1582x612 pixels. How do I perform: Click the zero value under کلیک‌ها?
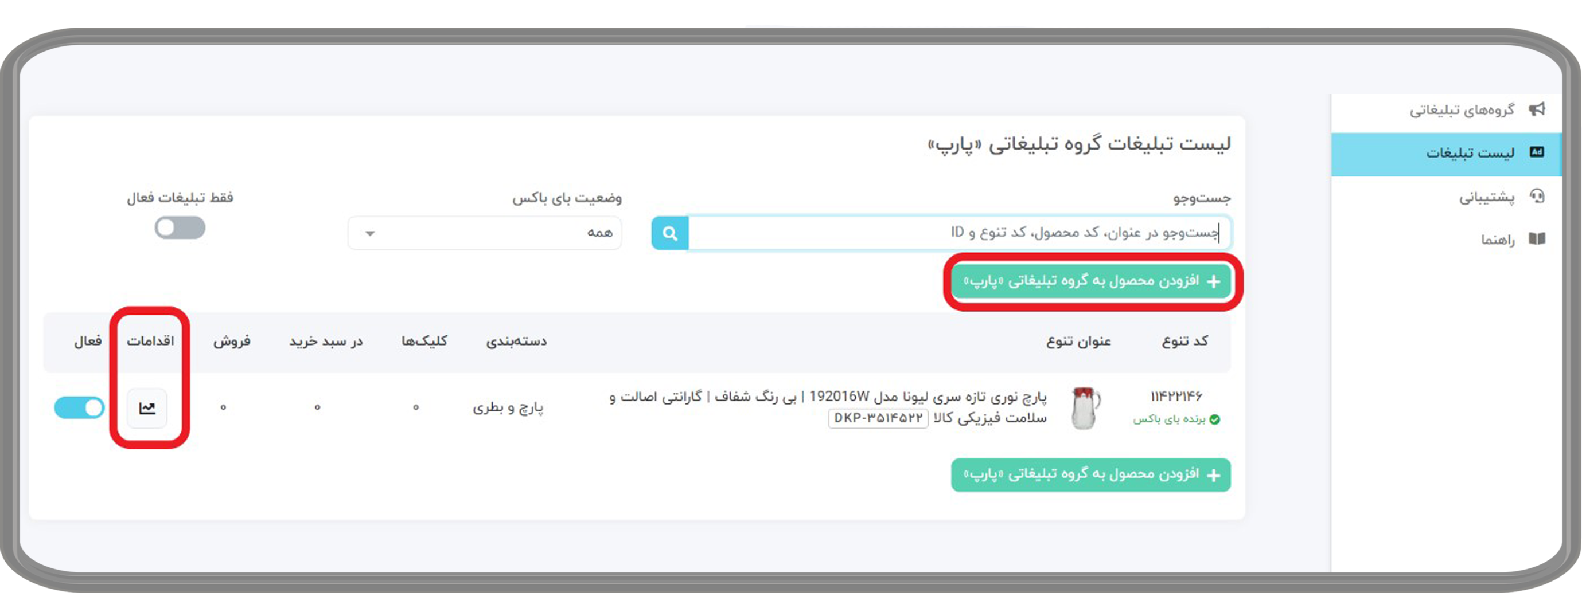pos(416,408)
